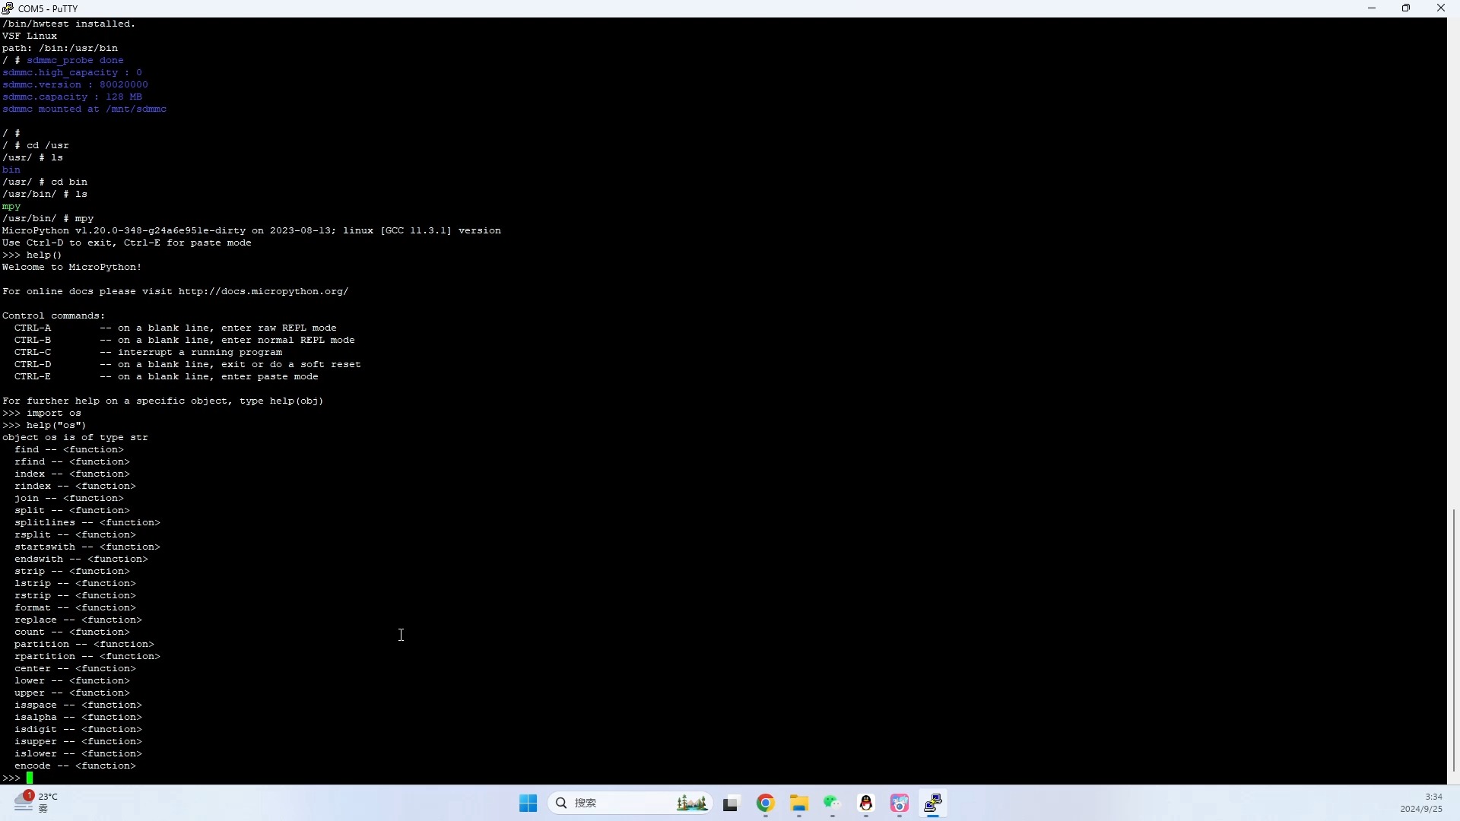1460x821 pixels.
Task: Click the landscape search highlight image in search box
Action: click(692, 804)
